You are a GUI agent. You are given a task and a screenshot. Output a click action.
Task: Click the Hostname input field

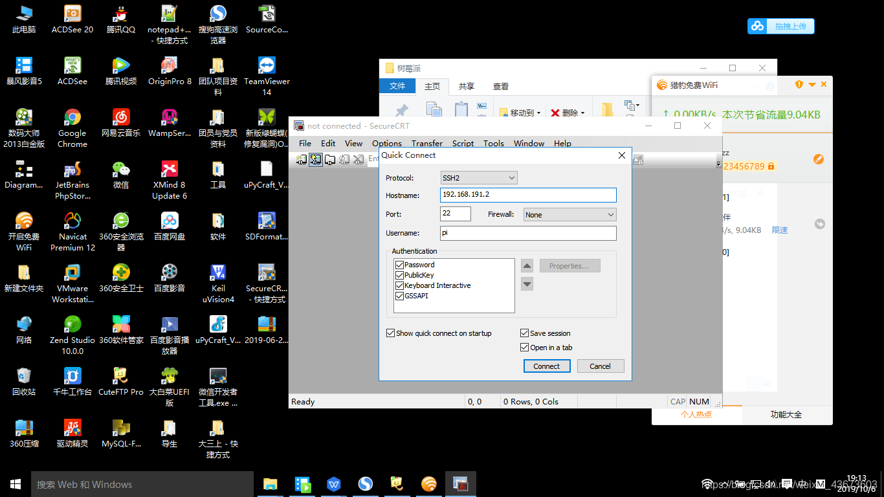(x=528, y=195)
